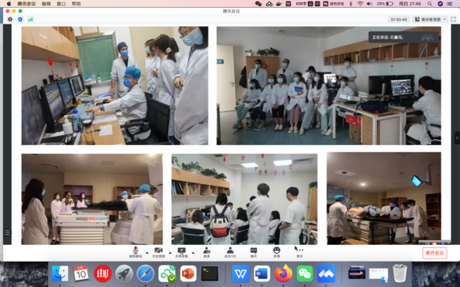Unmute the microphone in the meeting toolbar
This screenshot has width=460, height=287.
(135, 251)
